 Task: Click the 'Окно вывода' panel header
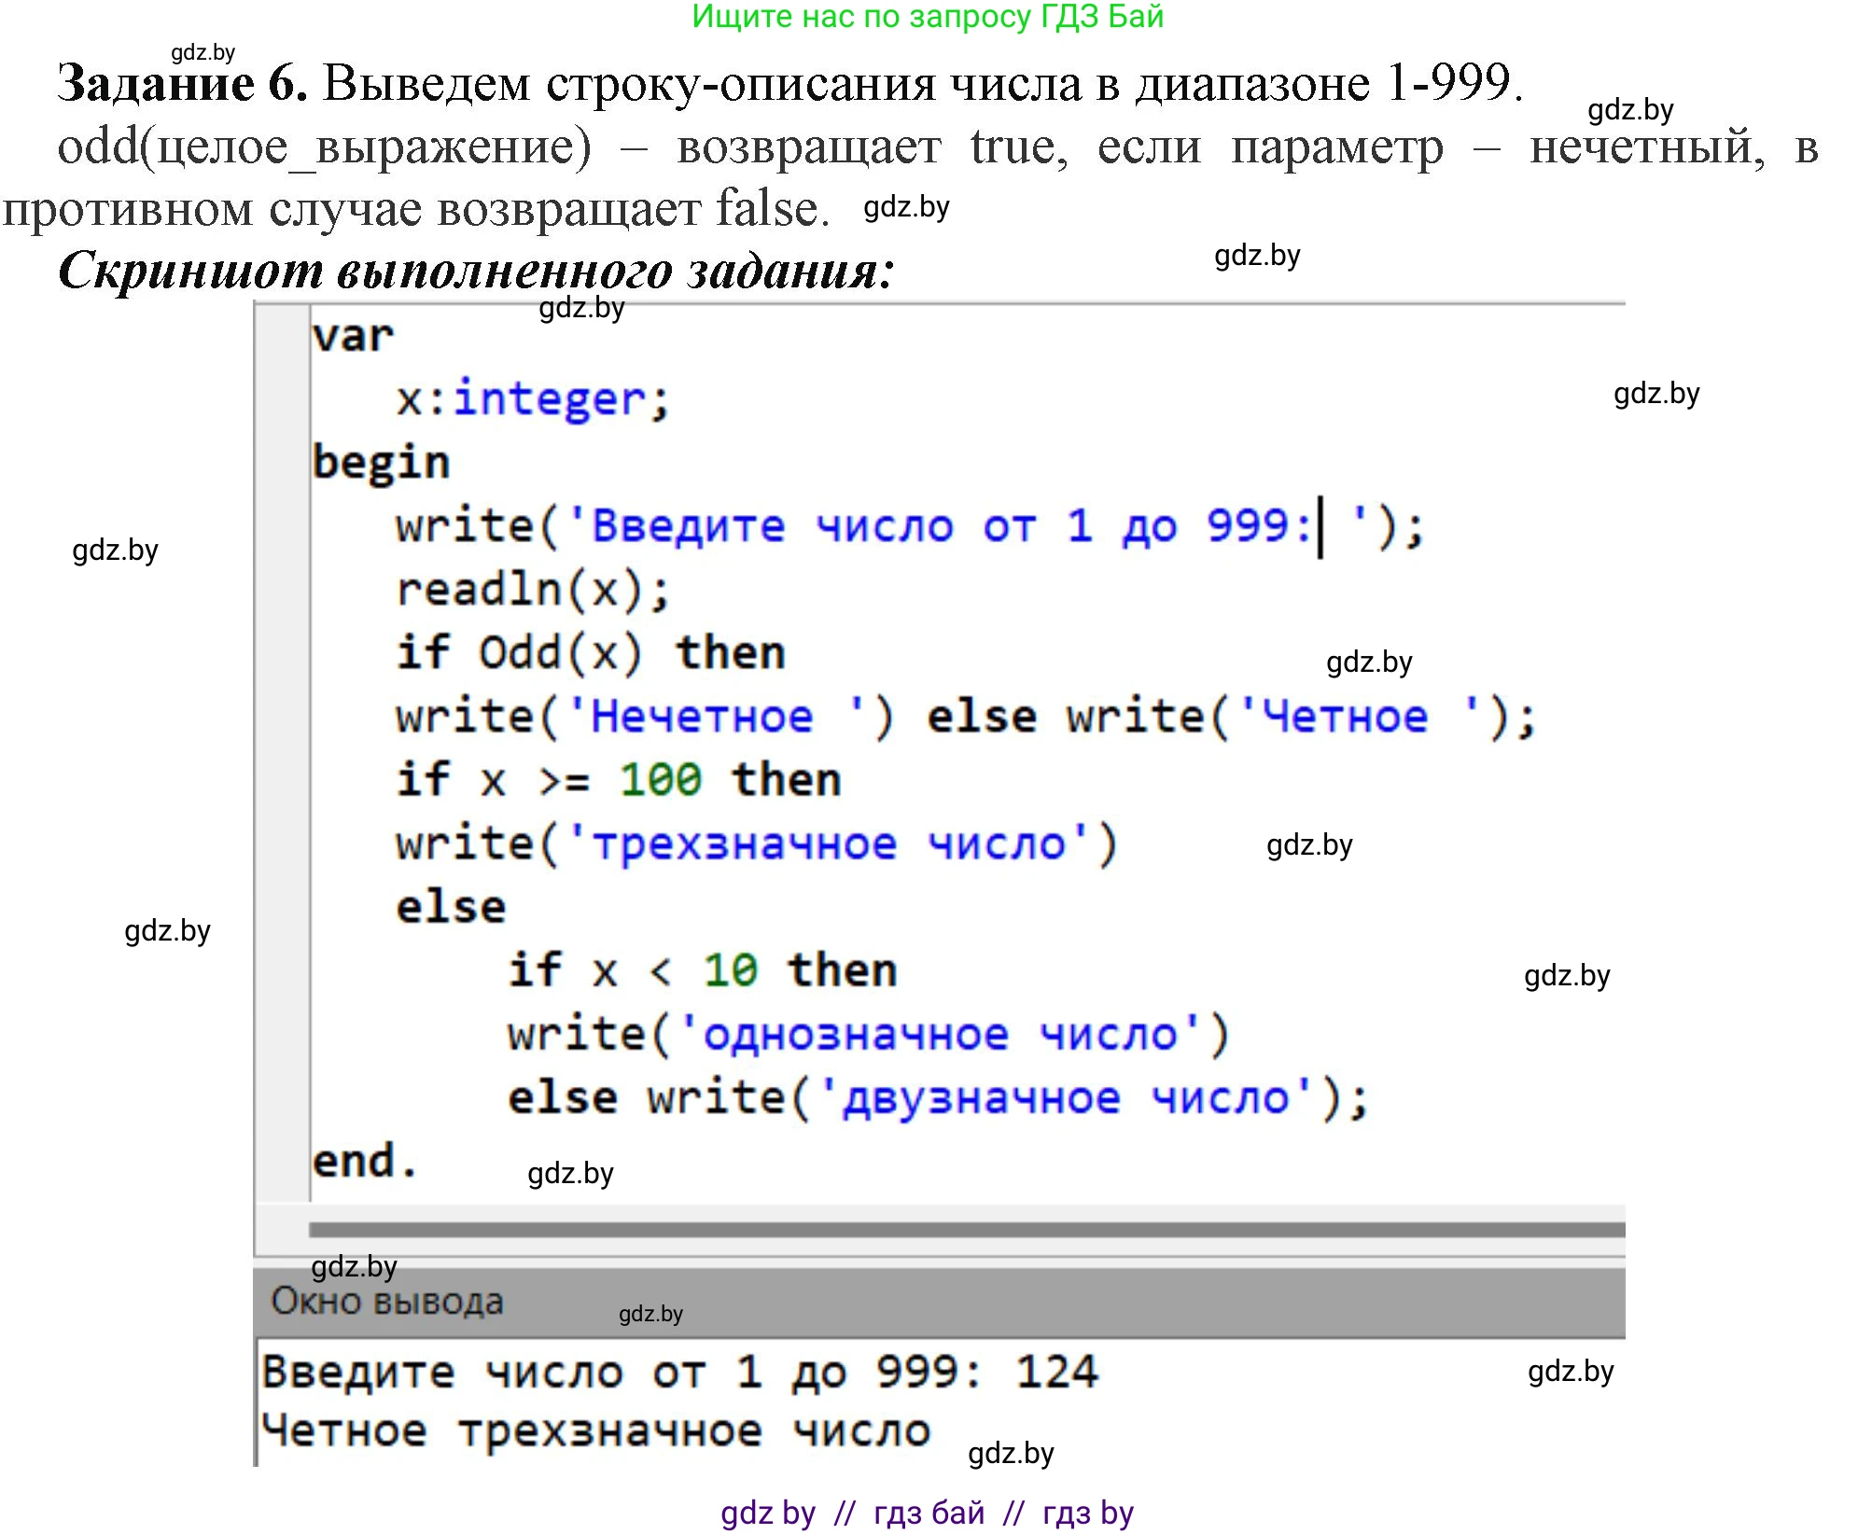[x=387, y=1302]
